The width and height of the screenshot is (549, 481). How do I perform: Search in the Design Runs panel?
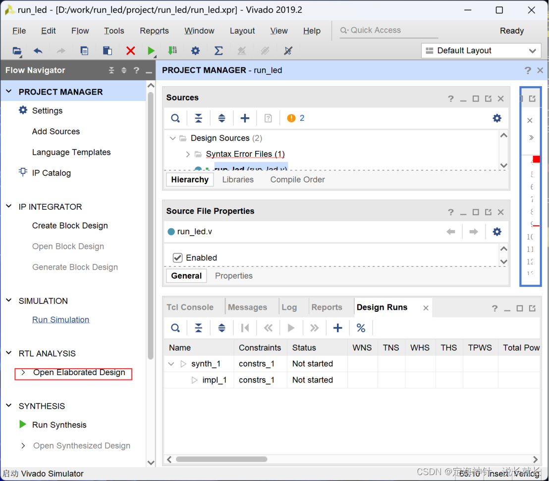(x=175, y=328)
